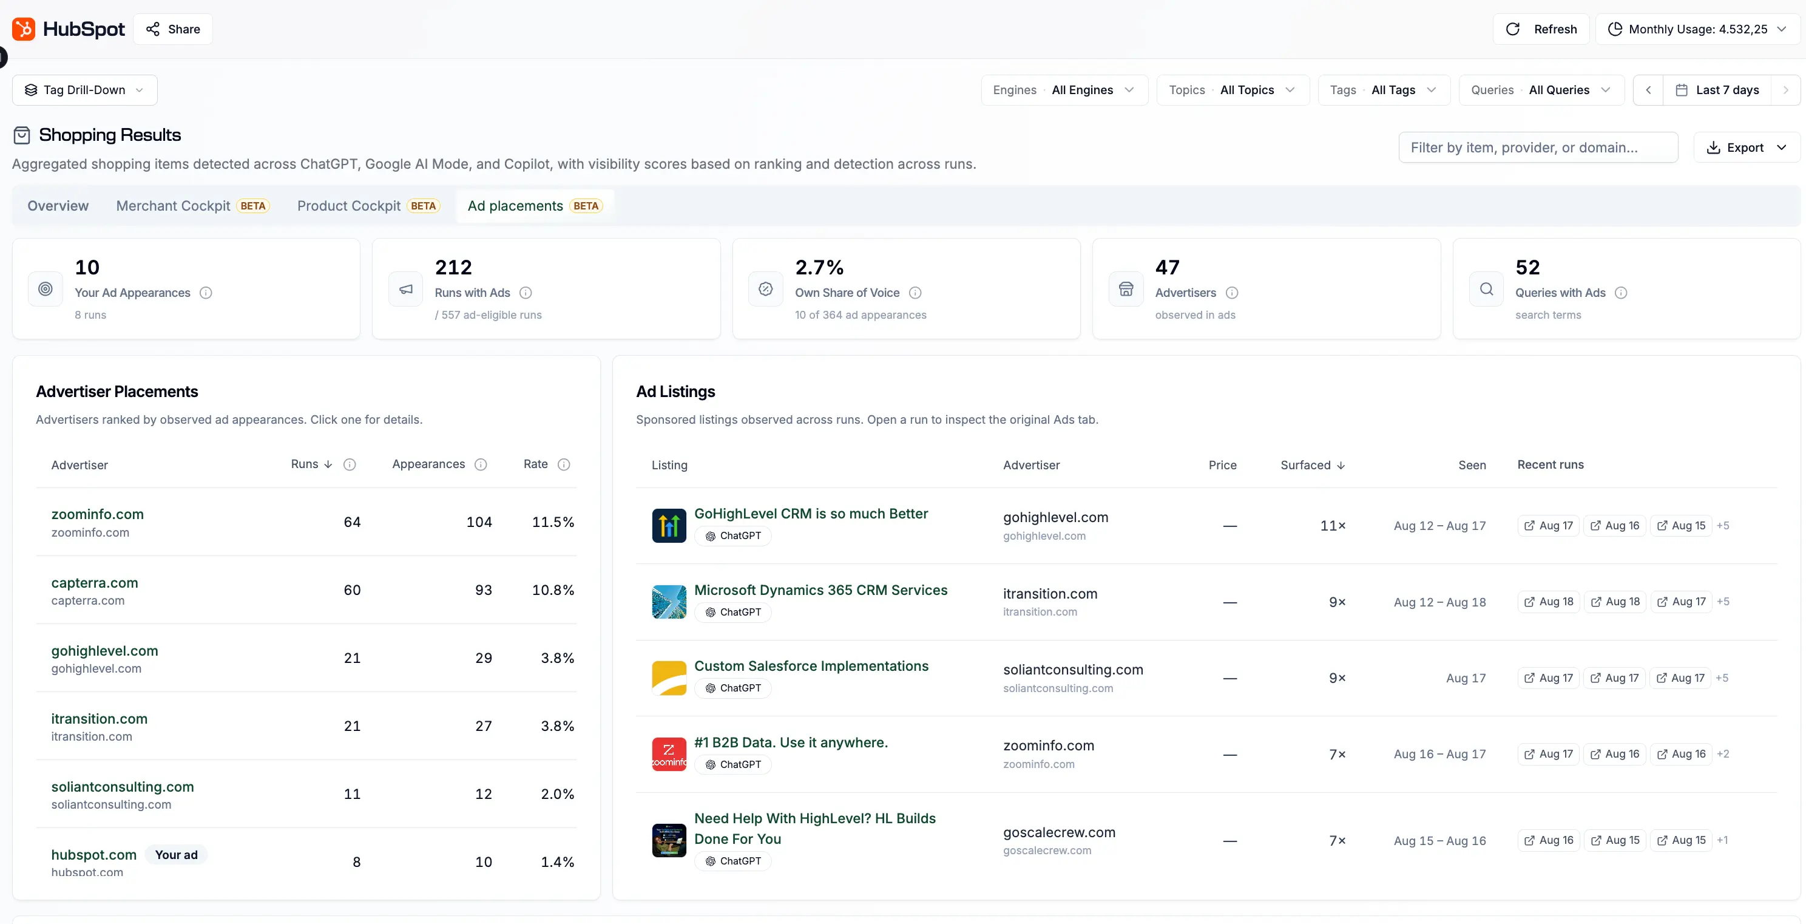Viewport: 1806px width, 924px height.
Task: Expand the Monthly Usage dropdown
Action: pyautogui.click(x=1698, y=29)
